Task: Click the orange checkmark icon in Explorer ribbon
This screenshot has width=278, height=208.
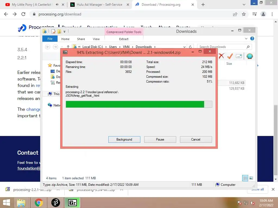Action: [230, 56]
